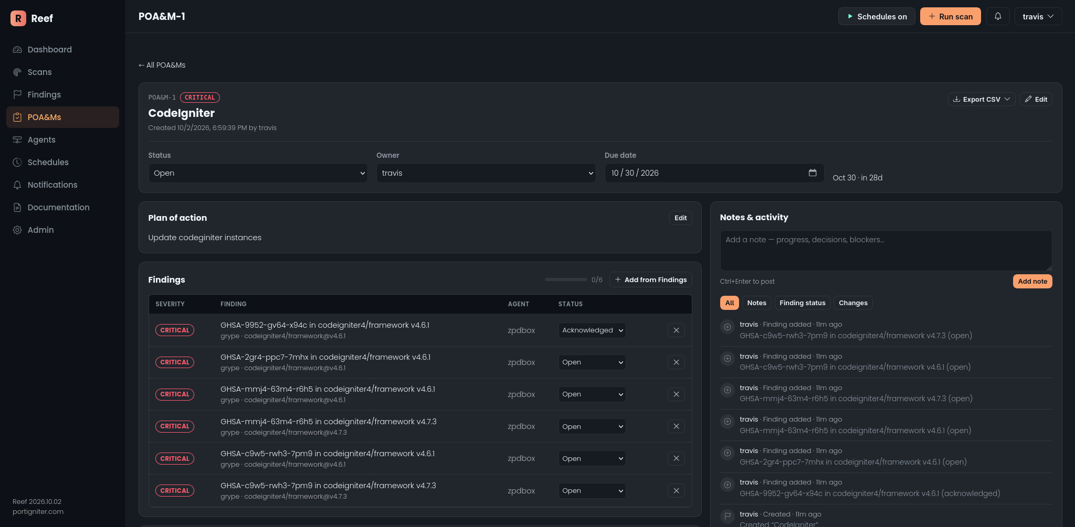The height and width of the screenshot is (527, 1075).
Task: Toggle the Schedules on button
Action: coord(877,16)
